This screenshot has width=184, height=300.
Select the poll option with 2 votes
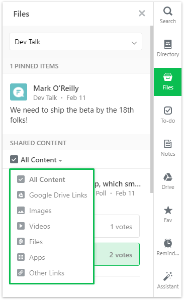(x=117, y=254)
